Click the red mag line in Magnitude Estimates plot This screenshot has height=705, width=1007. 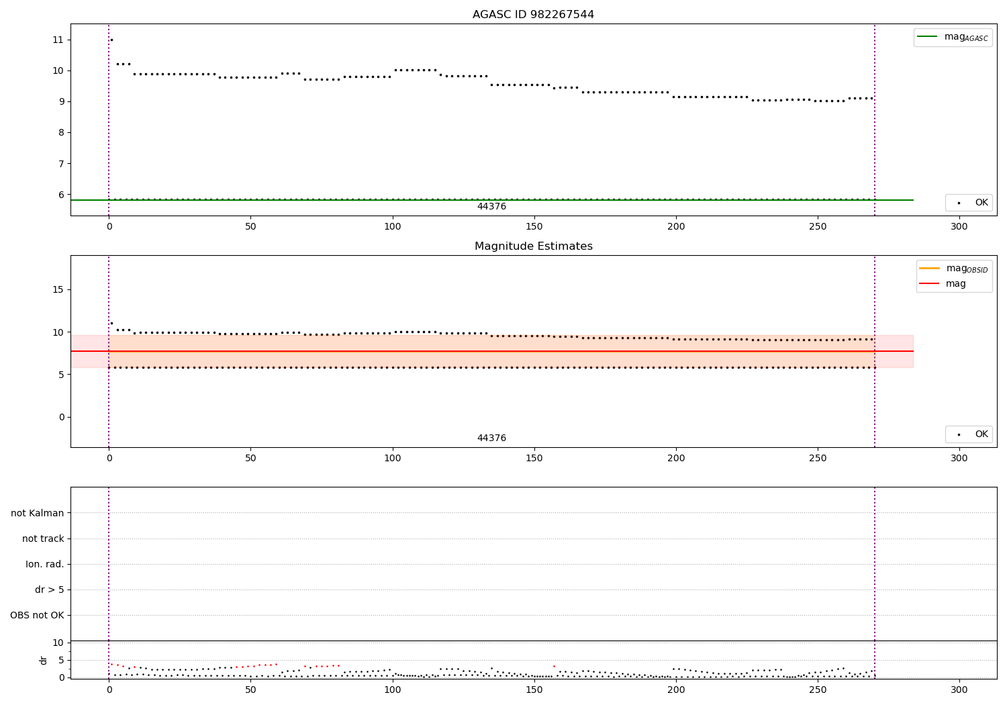[491, 351]
